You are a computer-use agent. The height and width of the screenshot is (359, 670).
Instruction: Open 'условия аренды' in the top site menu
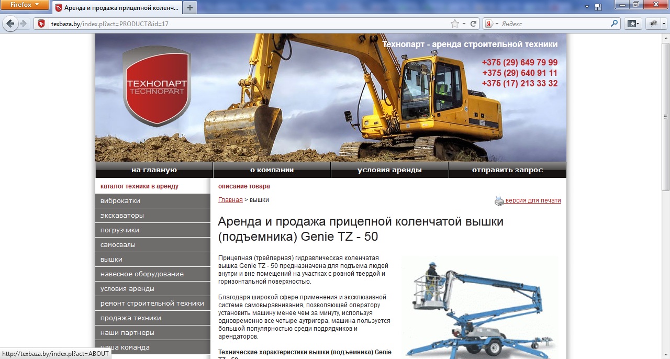[x=389, y=170]
